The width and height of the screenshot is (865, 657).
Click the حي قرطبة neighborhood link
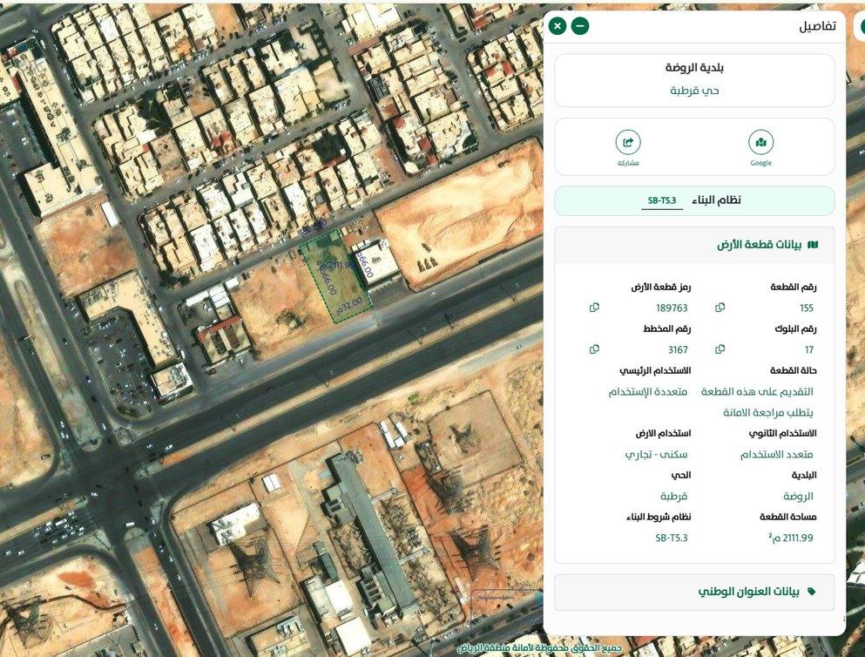coord(694,91)
